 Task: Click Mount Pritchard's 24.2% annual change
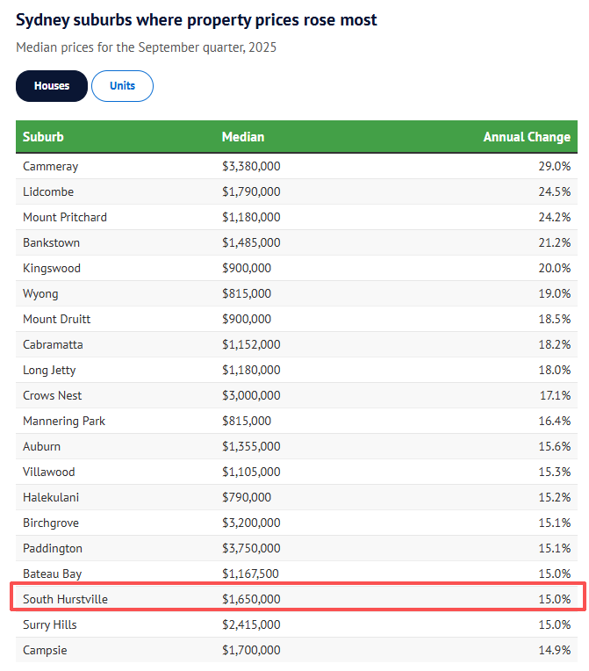554,217
